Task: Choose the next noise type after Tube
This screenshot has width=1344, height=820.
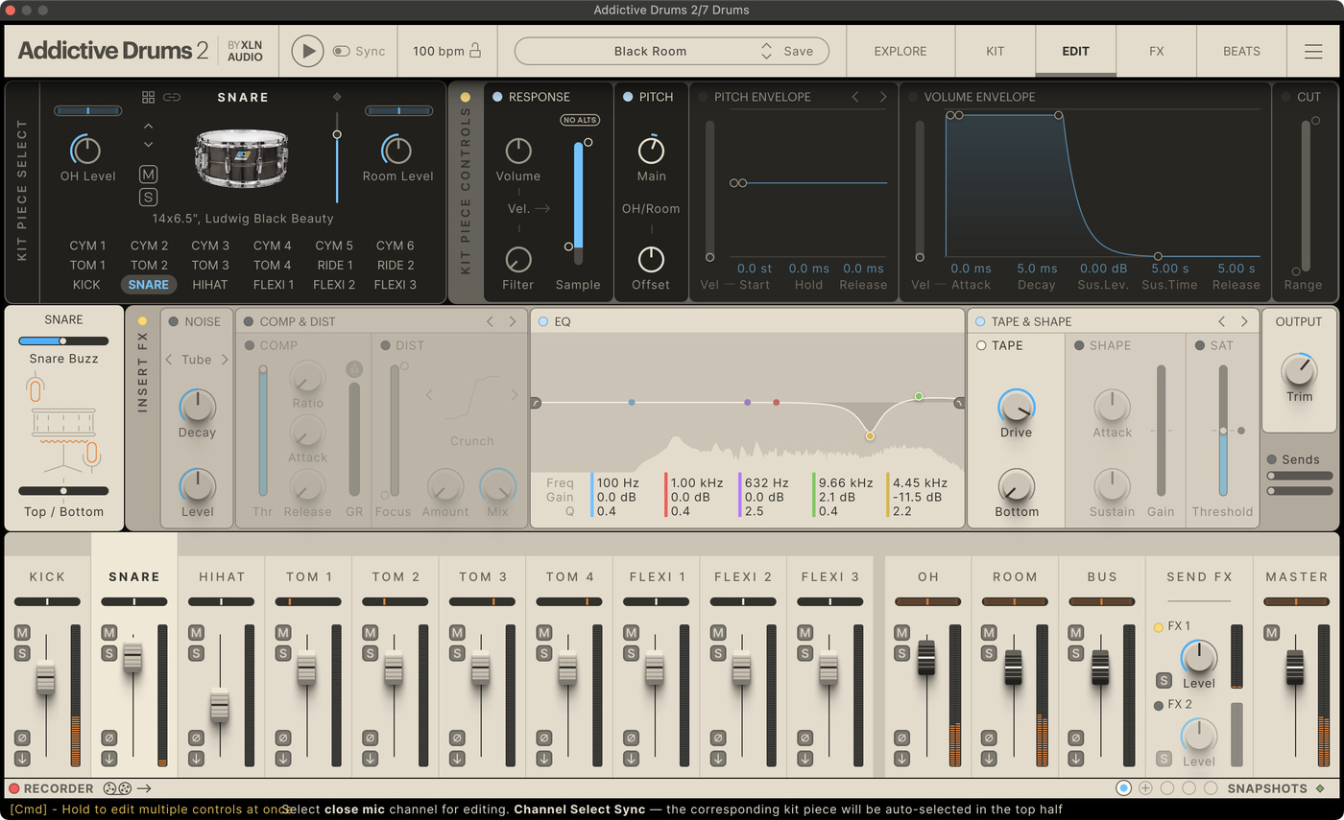Action: pos(225,360)
